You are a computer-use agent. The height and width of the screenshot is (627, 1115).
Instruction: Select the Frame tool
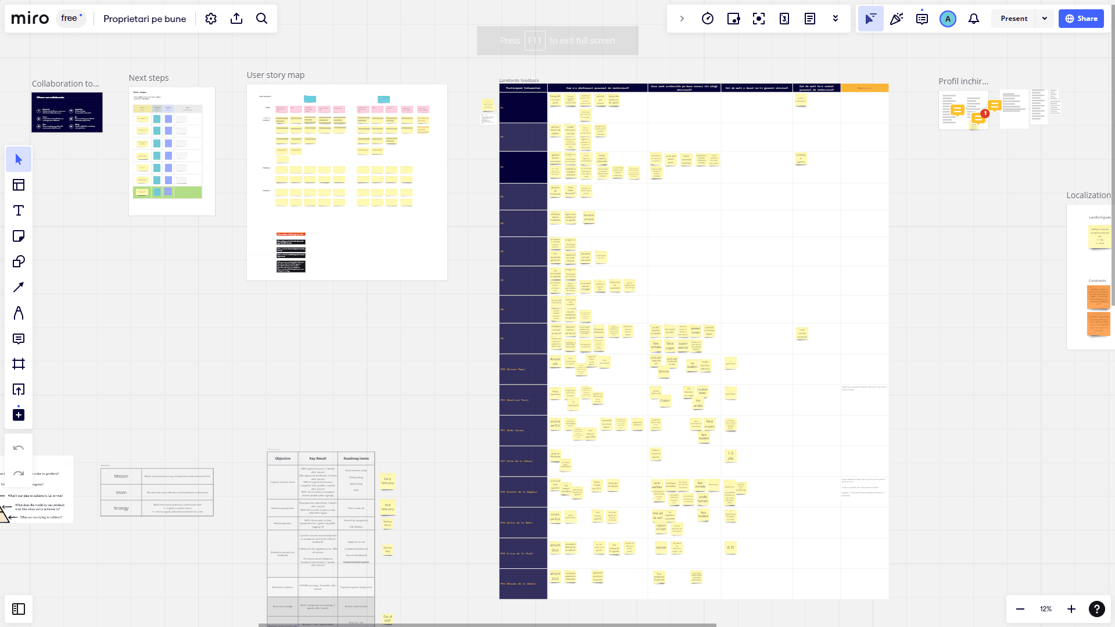tap(19, 364)
